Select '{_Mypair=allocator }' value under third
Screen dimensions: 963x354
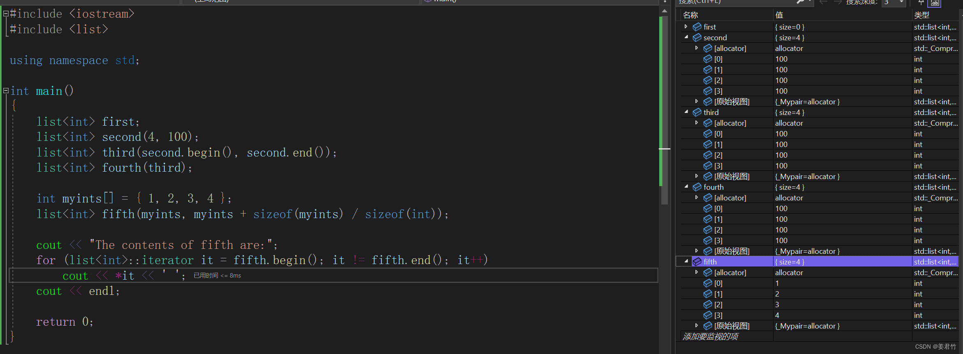807,176
